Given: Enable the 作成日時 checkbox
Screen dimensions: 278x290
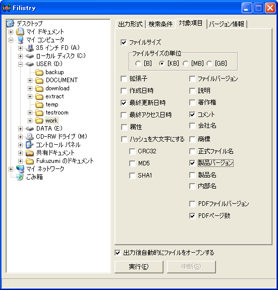Looking at the screenshot, I should tap(124, 91).
